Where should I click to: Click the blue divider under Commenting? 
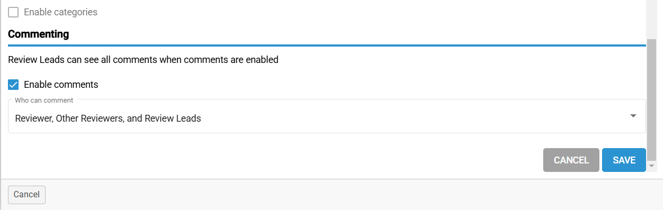click(x=327, y=45)
